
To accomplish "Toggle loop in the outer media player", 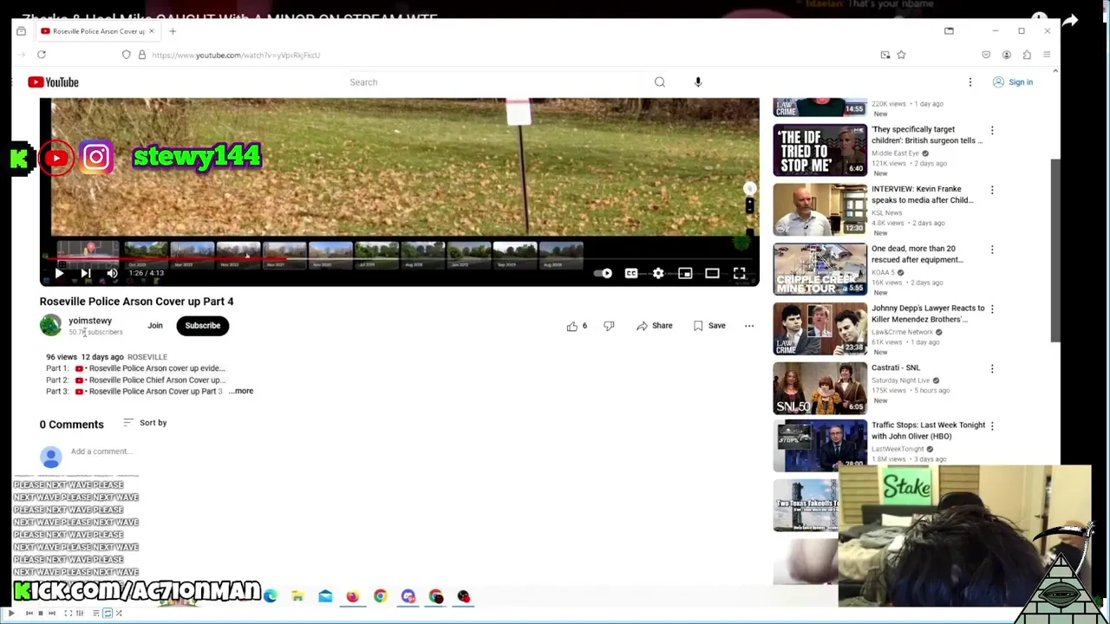I will click(x=108, y=614).
